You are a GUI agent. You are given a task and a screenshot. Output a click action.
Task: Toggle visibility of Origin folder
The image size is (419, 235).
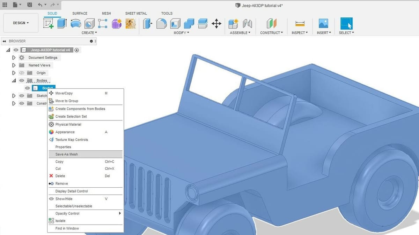click(22, 73)
